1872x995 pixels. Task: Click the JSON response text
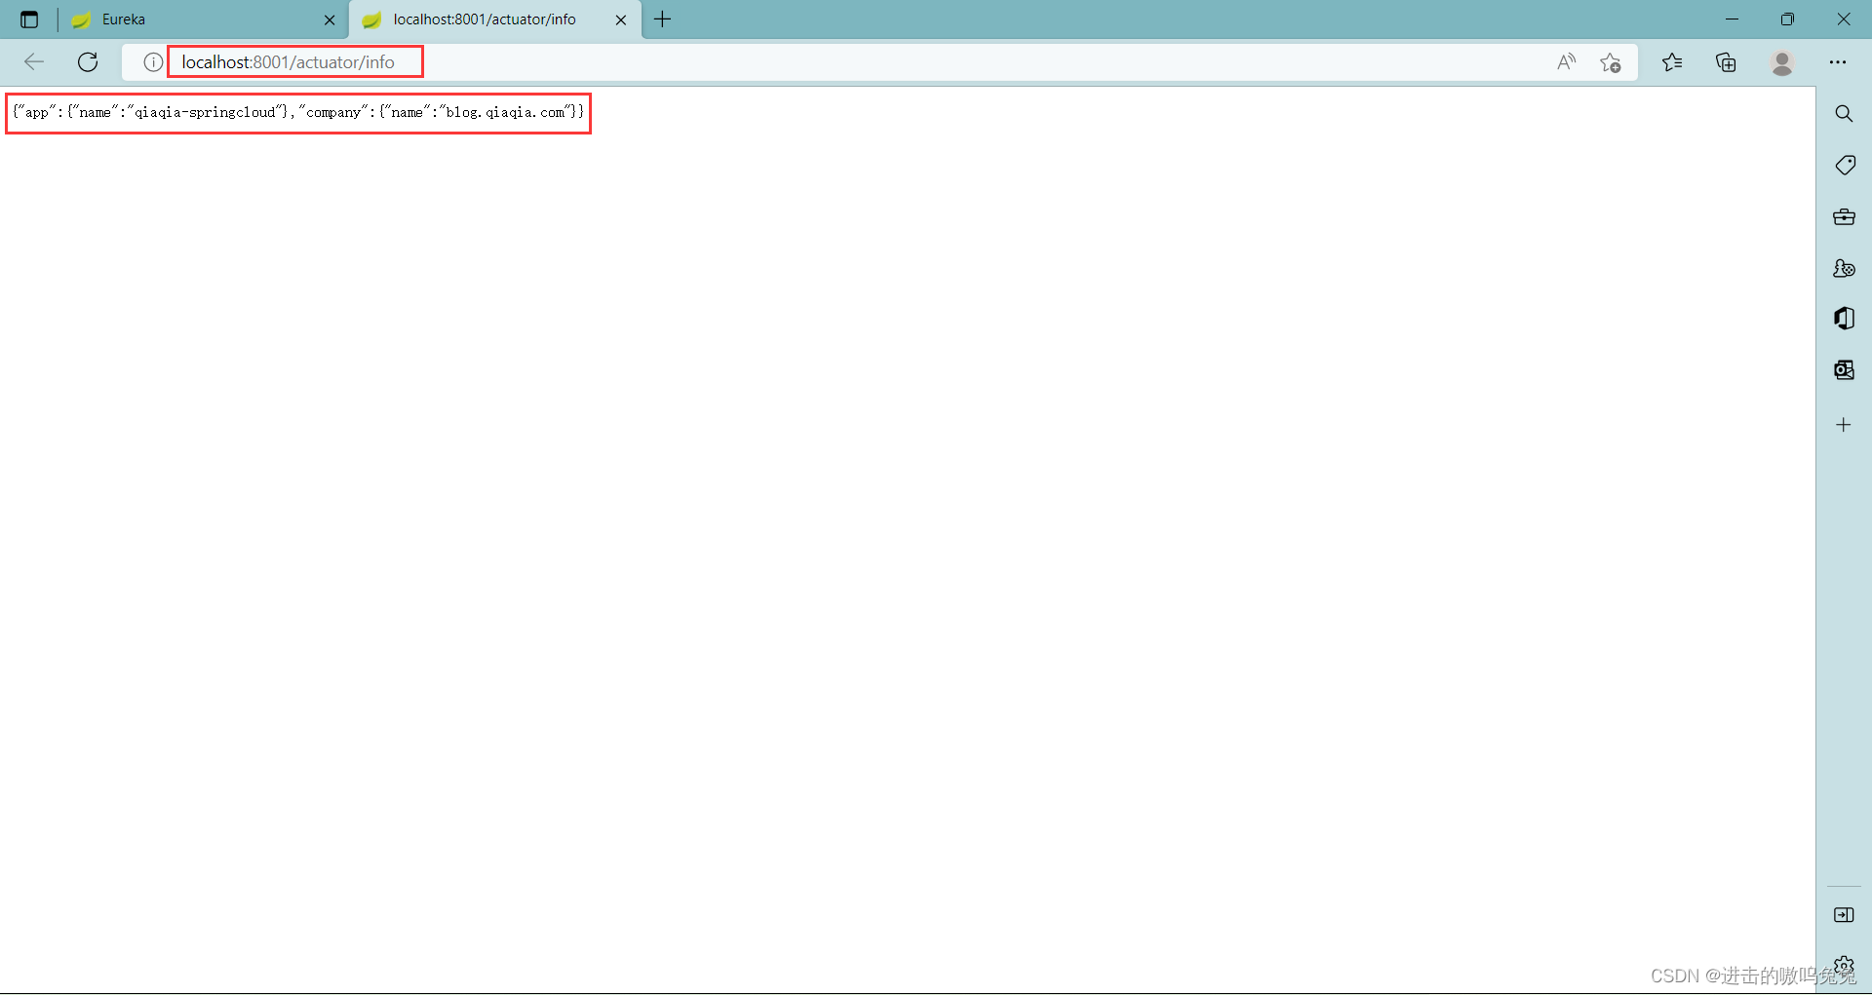[298, 113]
